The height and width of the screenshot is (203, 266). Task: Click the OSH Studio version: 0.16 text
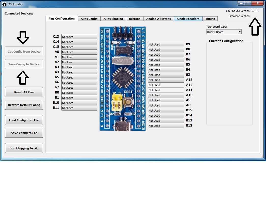pyautogui.click(x=242, y=11)
